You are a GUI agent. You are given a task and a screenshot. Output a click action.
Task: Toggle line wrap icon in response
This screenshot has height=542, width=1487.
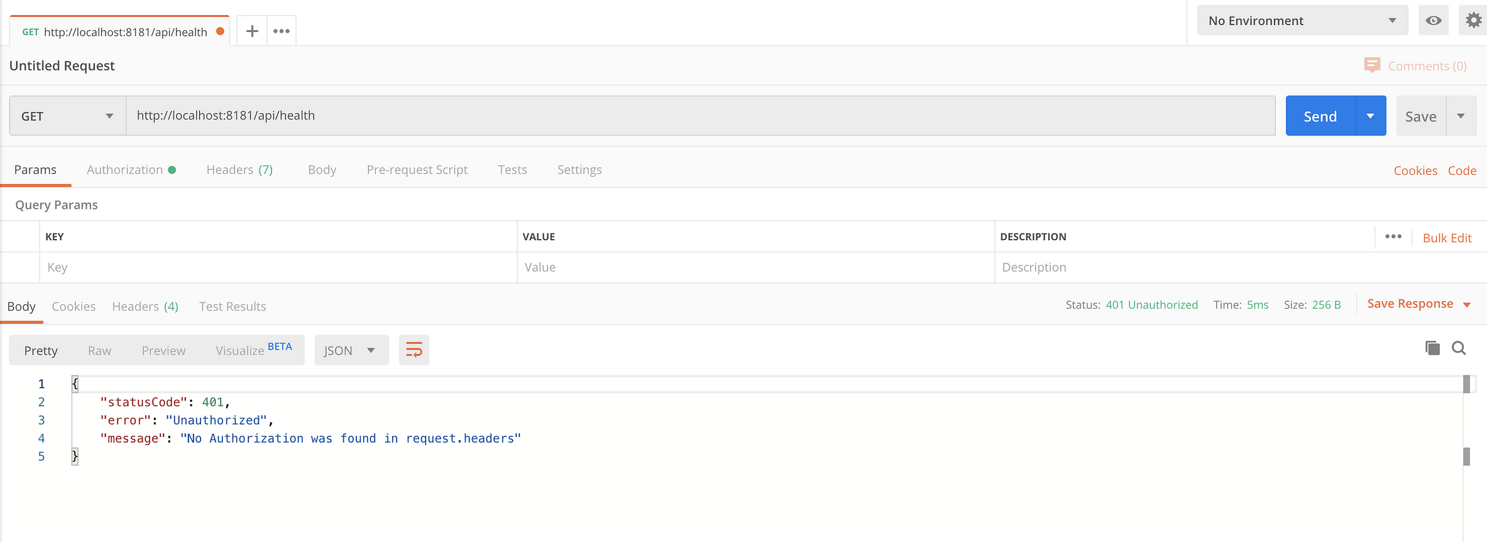[414, 350]
